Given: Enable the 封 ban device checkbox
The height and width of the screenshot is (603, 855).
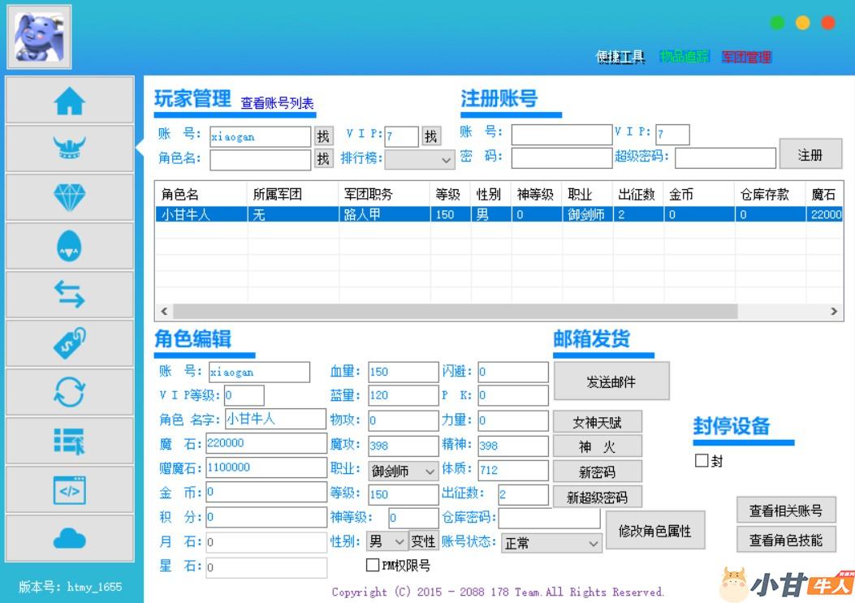Looking at the screenshot, I should coord(702,461).
